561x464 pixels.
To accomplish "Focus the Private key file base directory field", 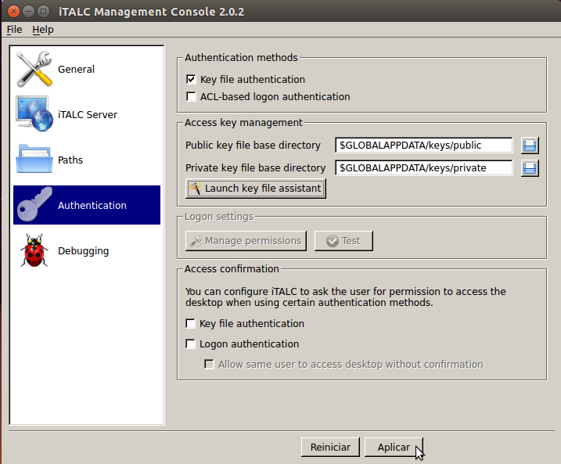I will (423, 167).
